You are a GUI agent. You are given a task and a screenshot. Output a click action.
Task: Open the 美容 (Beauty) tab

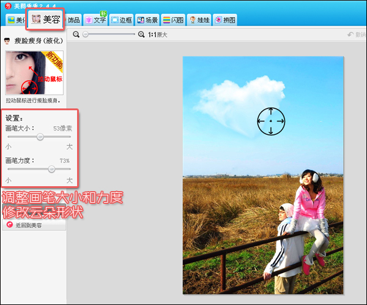coord(45,20)
